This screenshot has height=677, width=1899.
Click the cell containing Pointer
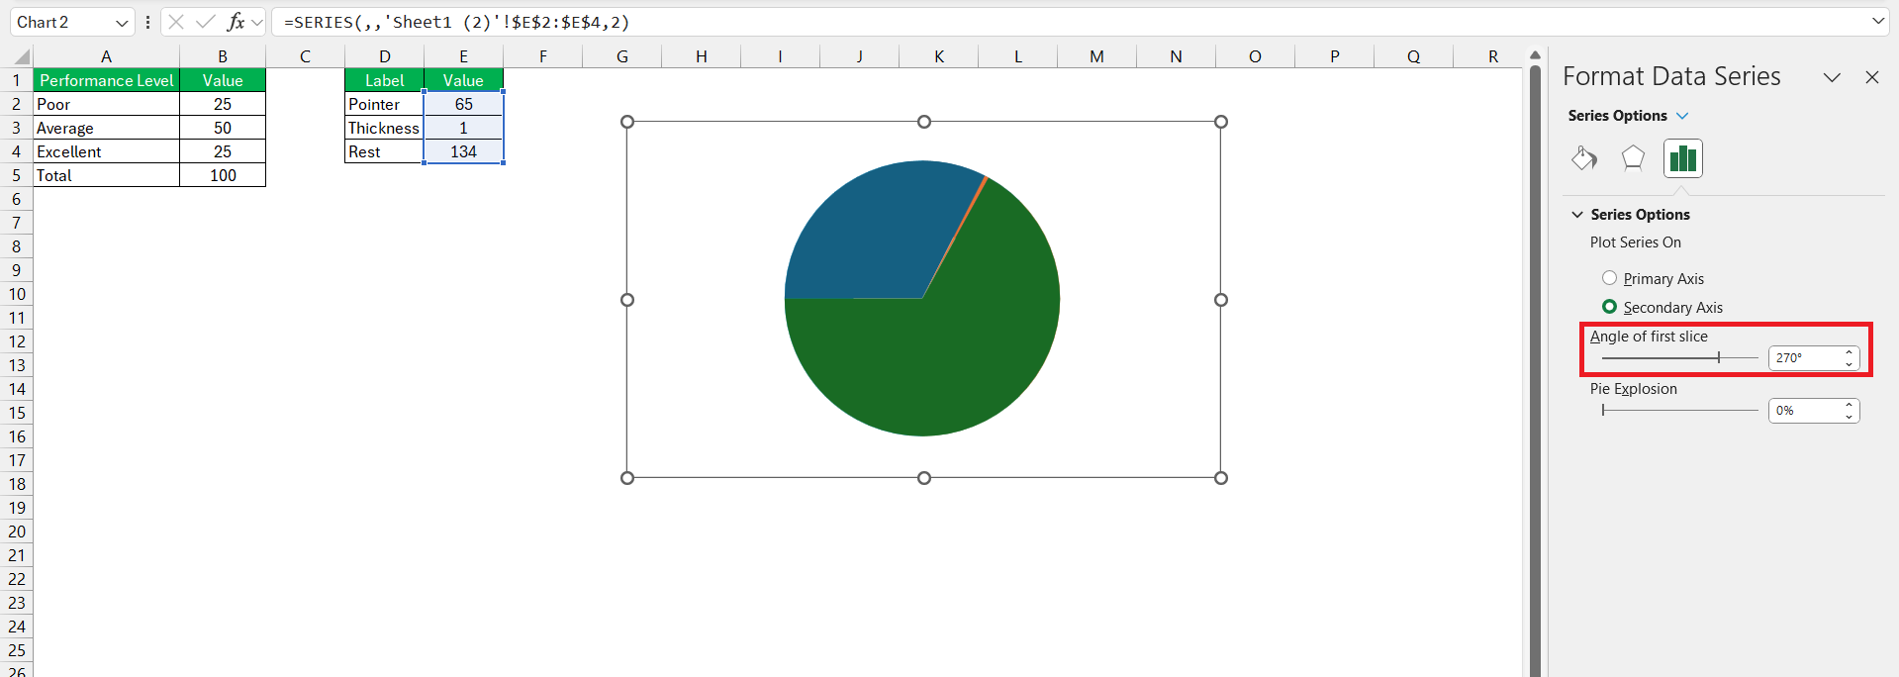[x=384, y=104]
